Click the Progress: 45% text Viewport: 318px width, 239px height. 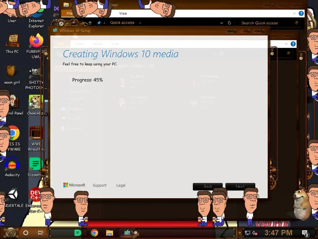click(87, 80)
